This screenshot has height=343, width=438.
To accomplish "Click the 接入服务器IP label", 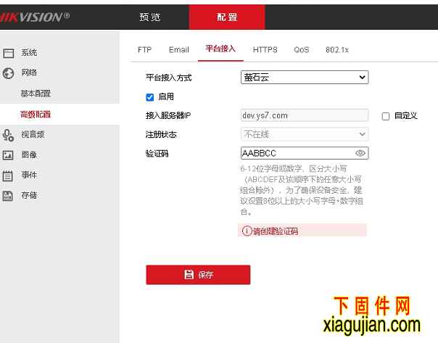I will [168, 115].
